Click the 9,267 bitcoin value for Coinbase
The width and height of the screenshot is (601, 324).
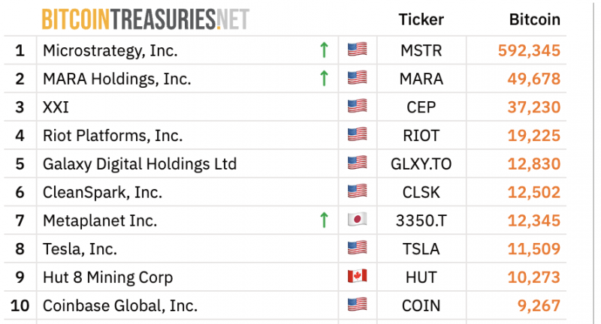pyautogui.click(x=539, y=306)
